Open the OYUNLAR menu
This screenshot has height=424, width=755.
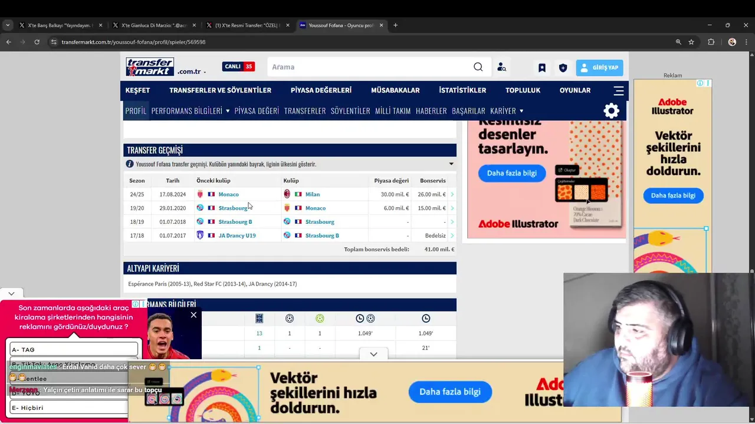pyautogui.click(x=575, y=90)
